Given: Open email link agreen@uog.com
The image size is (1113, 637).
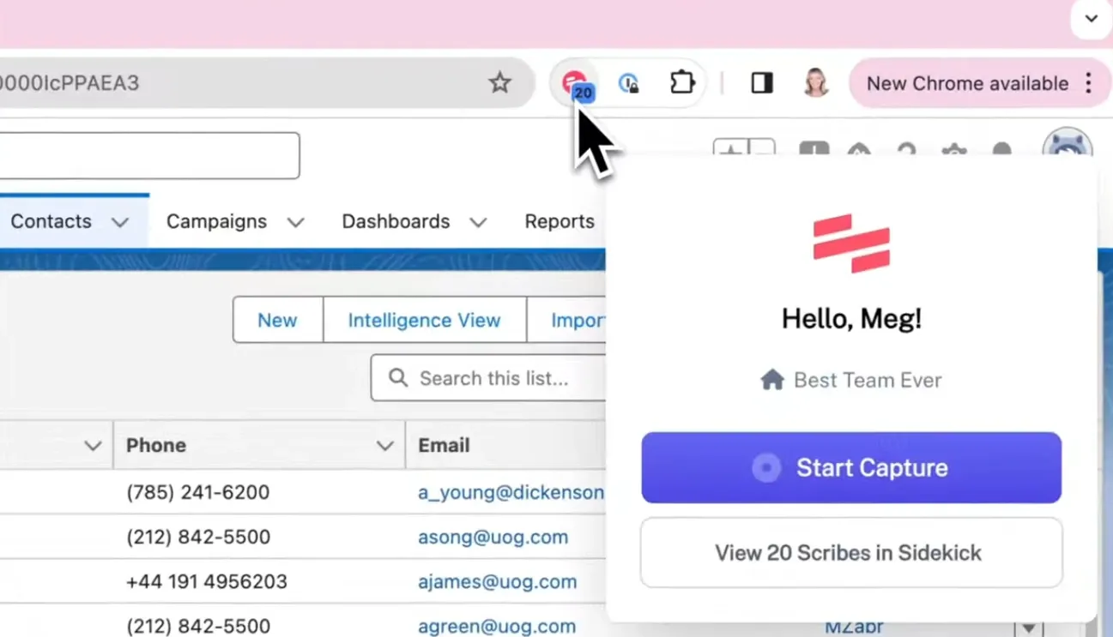Looking at the screenshot, I should 496,626.
